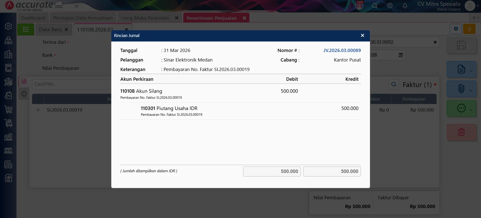Open the user profile avatar
The height and width of the screenshot is (218, 481).
pyautogui.click(x=470, y=6)
